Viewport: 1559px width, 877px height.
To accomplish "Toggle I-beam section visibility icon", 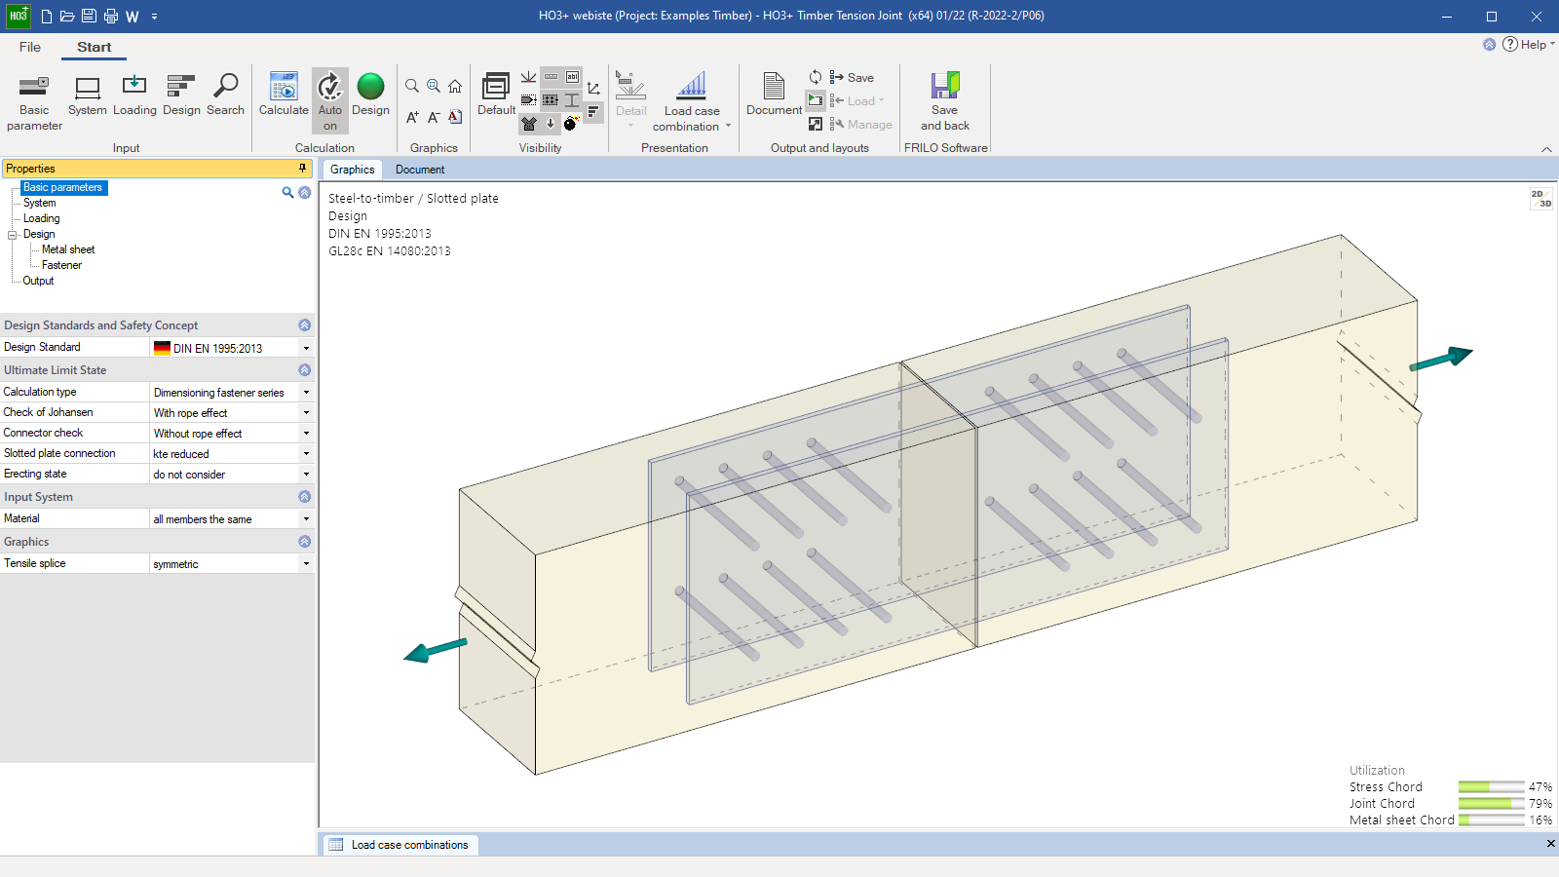I will point(572,99).
